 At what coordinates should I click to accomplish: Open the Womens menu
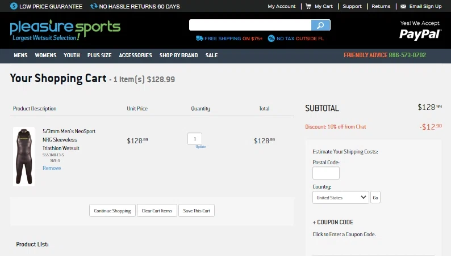point(46,56)
